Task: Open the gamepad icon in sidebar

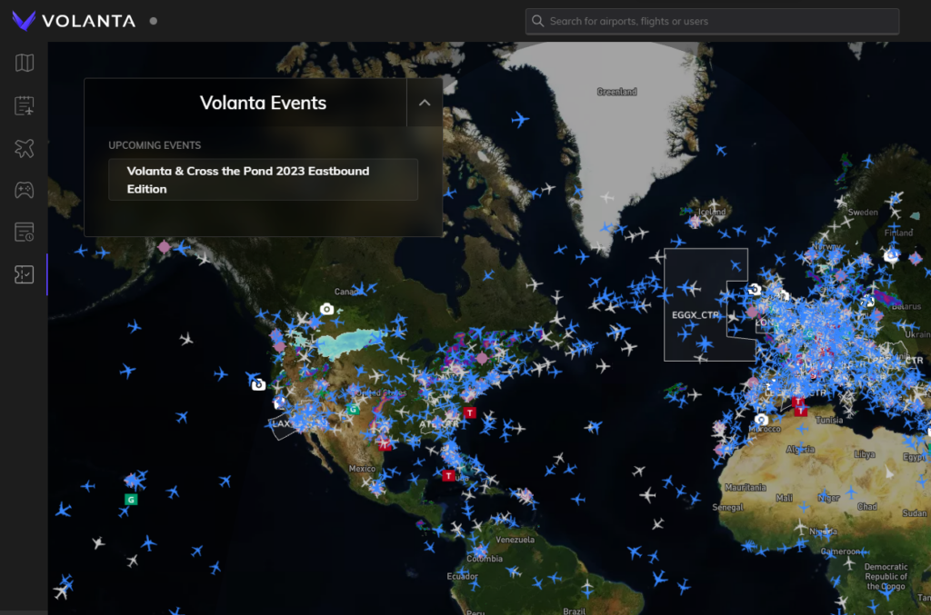Action: point(25,191)
